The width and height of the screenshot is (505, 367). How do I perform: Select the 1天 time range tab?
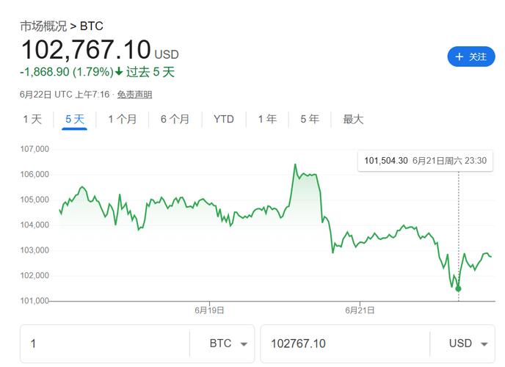click(32, 119)
